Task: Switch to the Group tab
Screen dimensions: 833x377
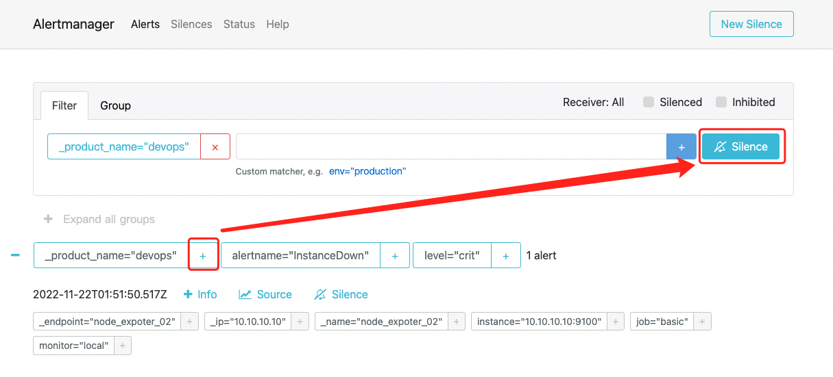Action: (x=115, y=105)
